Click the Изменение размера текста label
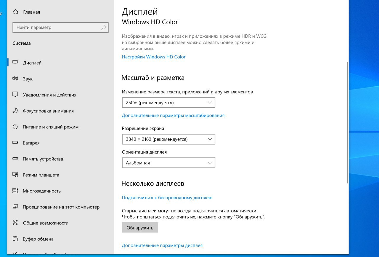This screenshot has width=379, height=257. [x=187, y=92]
